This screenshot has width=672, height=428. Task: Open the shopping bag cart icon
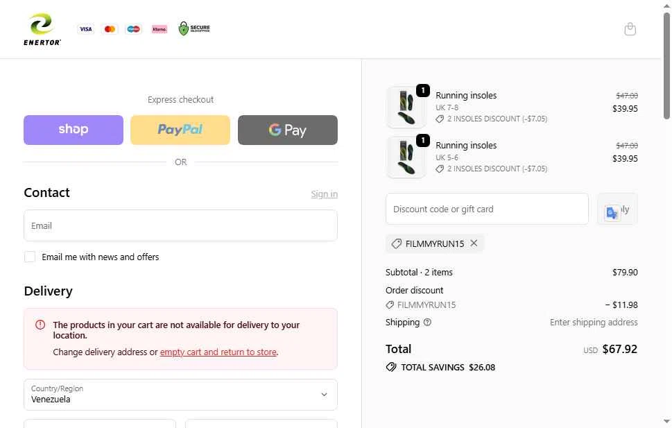(x=630, y=29)
